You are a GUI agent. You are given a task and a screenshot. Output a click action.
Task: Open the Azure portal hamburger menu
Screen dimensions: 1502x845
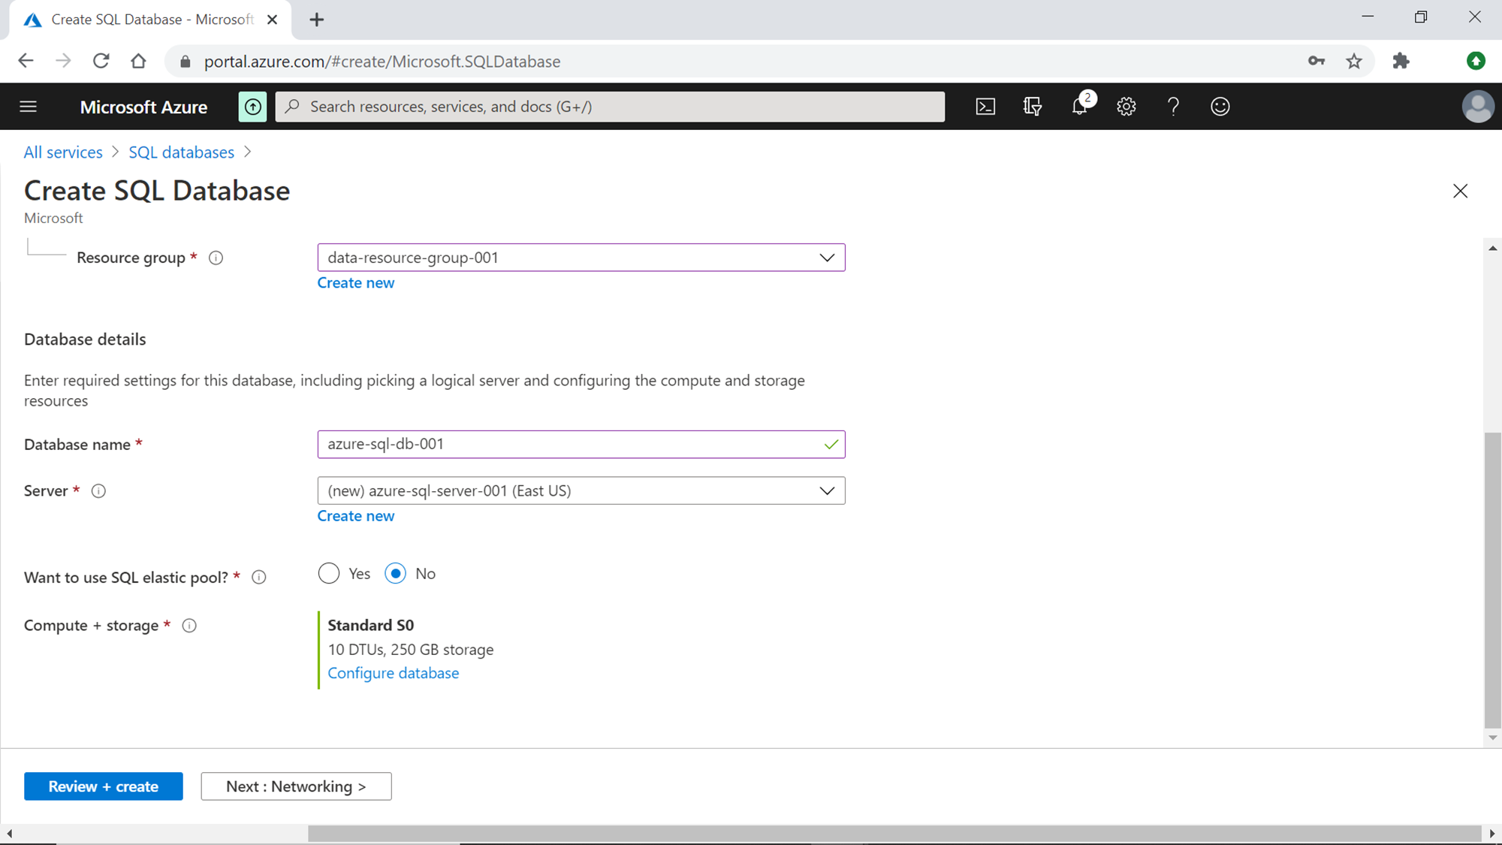click(29, 107)
